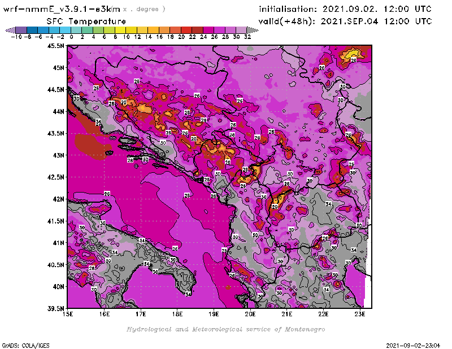Pick the orange-red swatch between 18 and 20

pos(175,30)
